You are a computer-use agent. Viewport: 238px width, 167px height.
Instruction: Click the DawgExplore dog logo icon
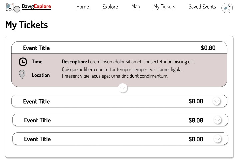click(13, 7)
